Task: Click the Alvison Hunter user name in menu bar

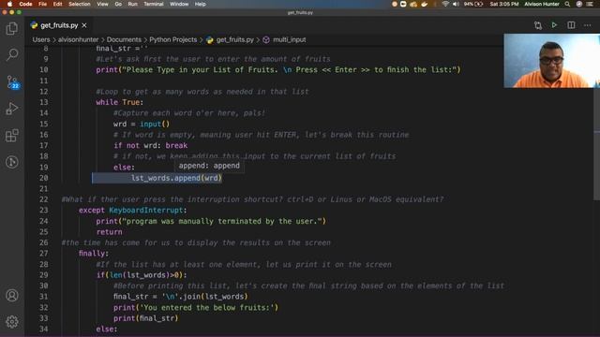Action: click(x=542, y=4)
